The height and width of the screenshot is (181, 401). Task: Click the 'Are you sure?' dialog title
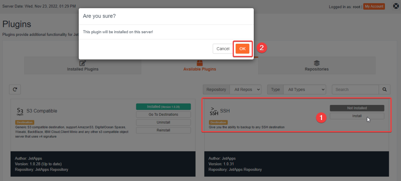(99, 16)
